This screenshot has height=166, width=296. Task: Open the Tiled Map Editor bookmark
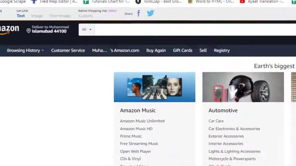(x=55, y=2)
